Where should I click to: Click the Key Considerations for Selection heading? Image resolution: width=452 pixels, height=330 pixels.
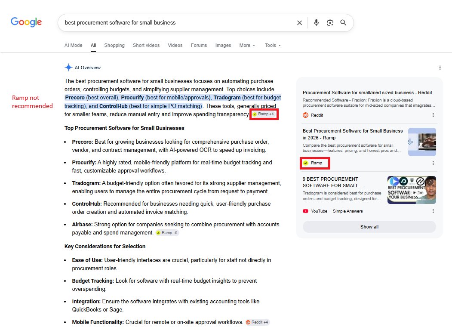tap(105, 247)
